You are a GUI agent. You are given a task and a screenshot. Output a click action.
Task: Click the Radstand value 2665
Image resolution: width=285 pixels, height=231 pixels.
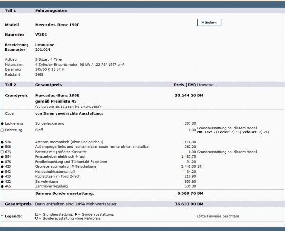coord(39,74)
